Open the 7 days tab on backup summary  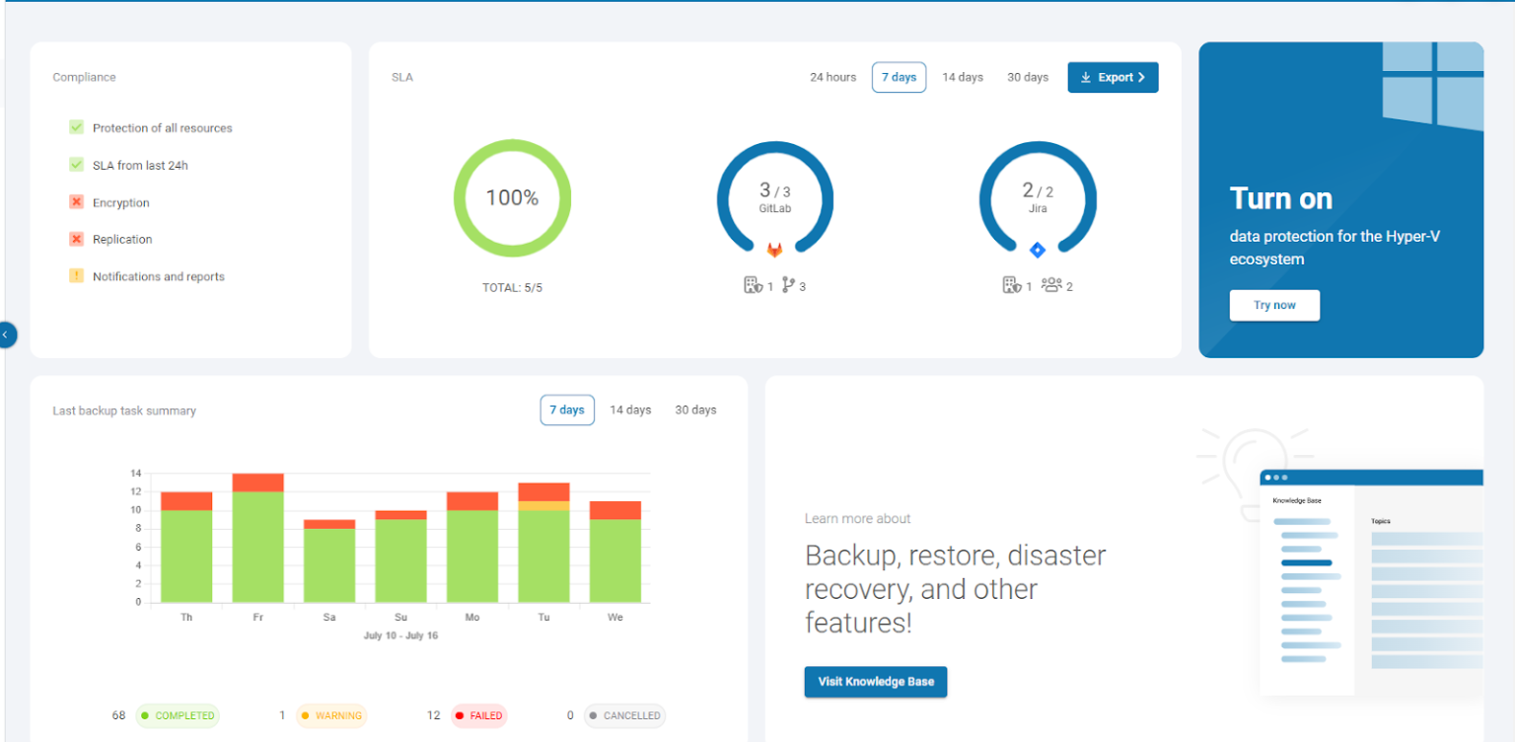tap(567, 409)
